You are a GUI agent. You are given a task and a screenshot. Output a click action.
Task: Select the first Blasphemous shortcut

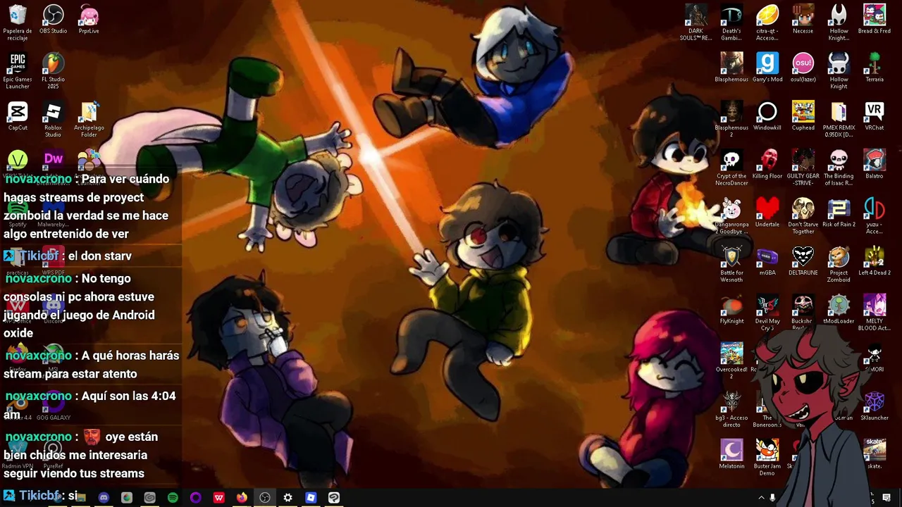click(x=731, y=68)
